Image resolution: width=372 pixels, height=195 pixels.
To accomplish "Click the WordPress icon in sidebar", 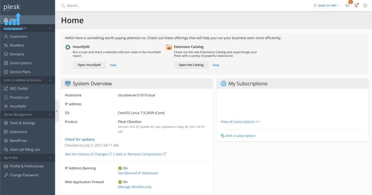I will point(6,140).
